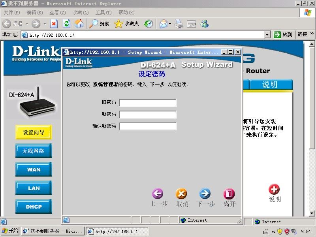The width and height of the screenshot is (316, 237).
Task: Stop loading with the red X toolbar icon
Action: [54, 24]
